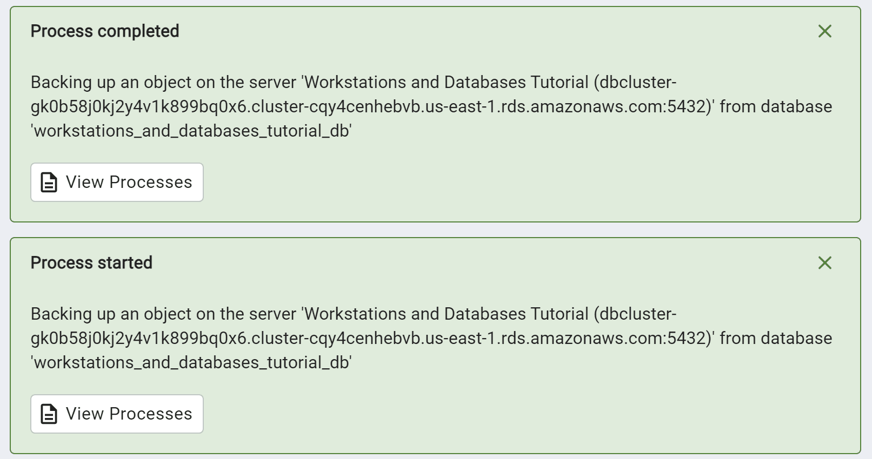Click the "Process completed" title
The width and height of the screenshot is (872, 459).
coord(105,31)
